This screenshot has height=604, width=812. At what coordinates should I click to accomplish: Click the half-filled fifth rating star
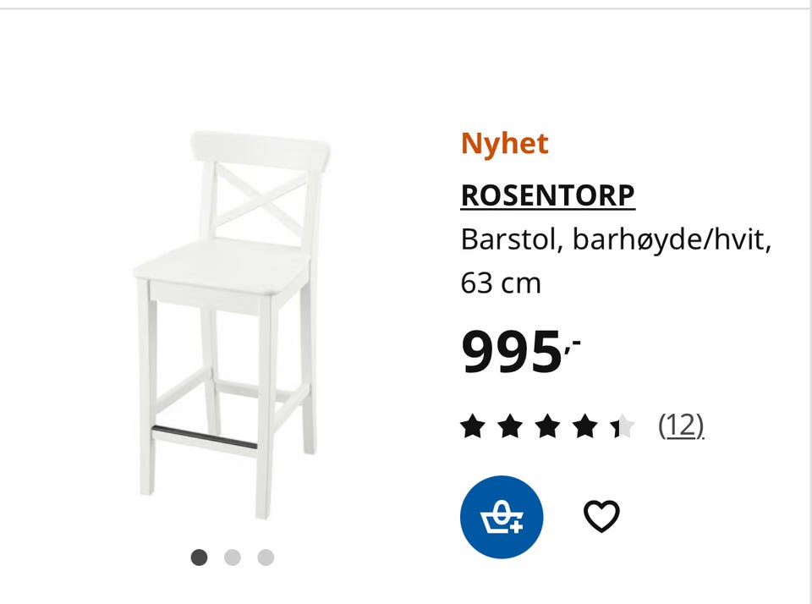pos(622,426)
